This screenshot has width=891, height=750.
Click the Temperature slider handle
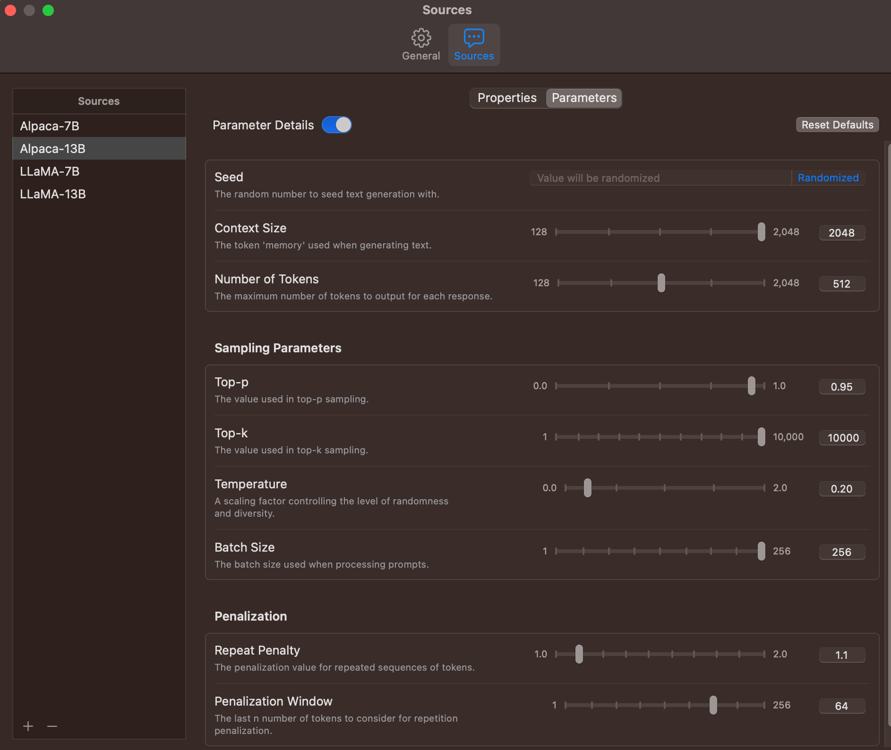click(x=587, y=488)
